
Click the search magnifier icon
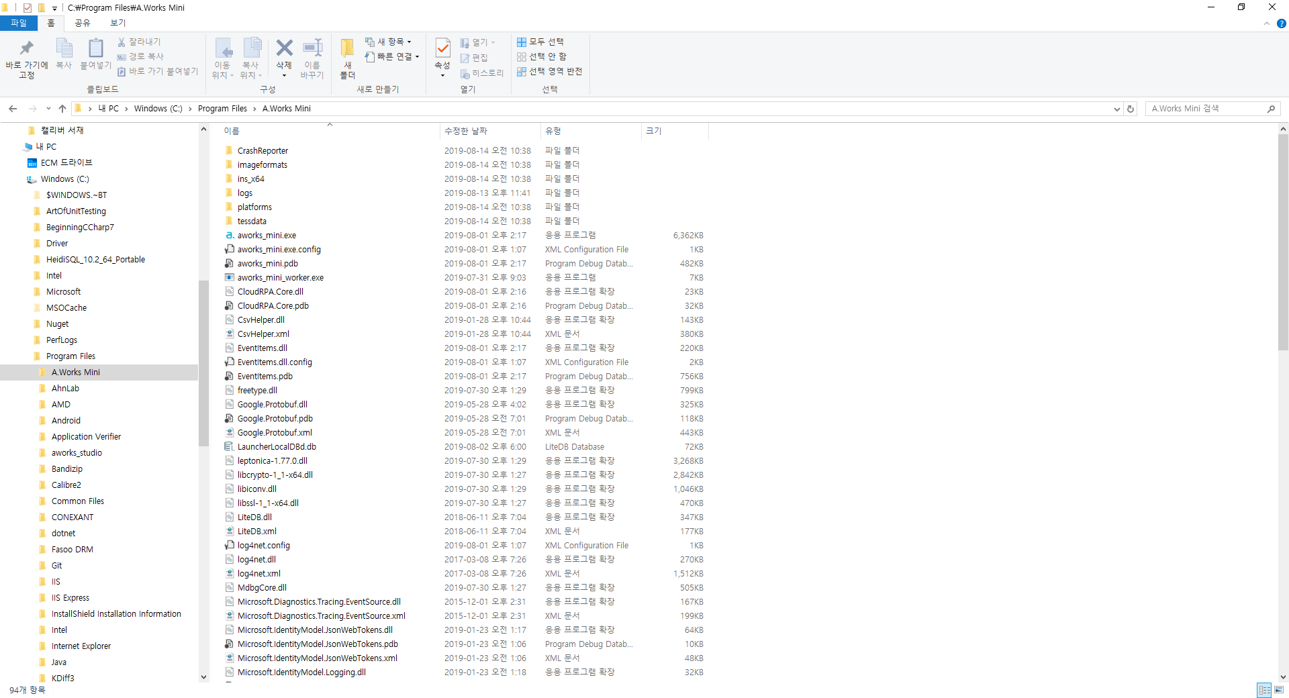click(1272, 109)
